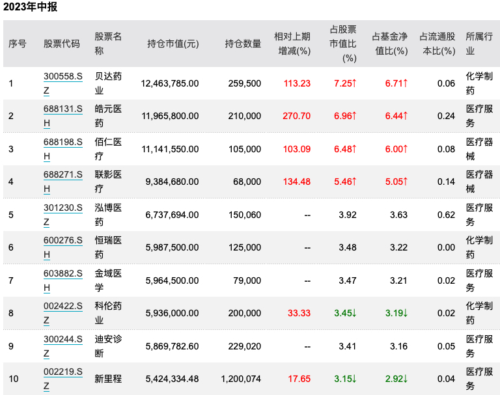The height and width of the screenshot is (395, 500).
Task: Click market value 12,463,785.00
Action: 170,83
